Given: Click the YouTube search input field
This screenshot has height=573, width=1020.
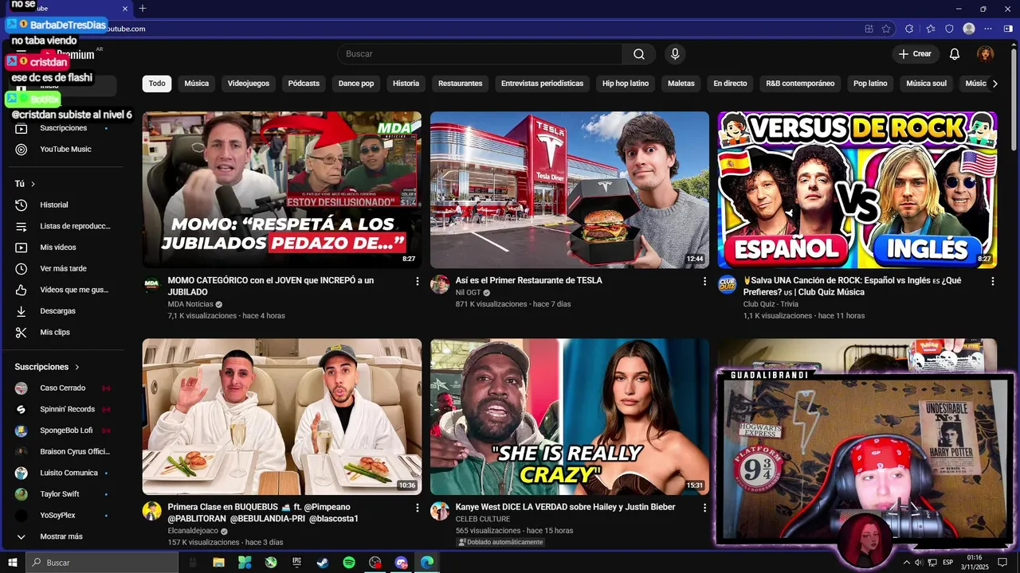Looking at the screenshot, I should pyautogui.click(x=480, y=54).
